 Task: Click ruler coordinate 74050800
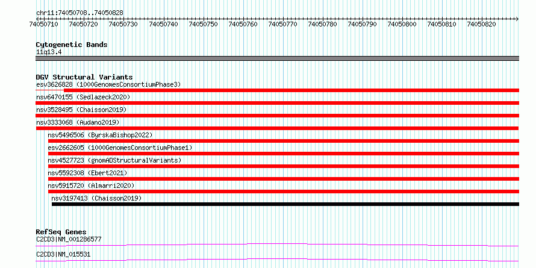tap(402, 24)
